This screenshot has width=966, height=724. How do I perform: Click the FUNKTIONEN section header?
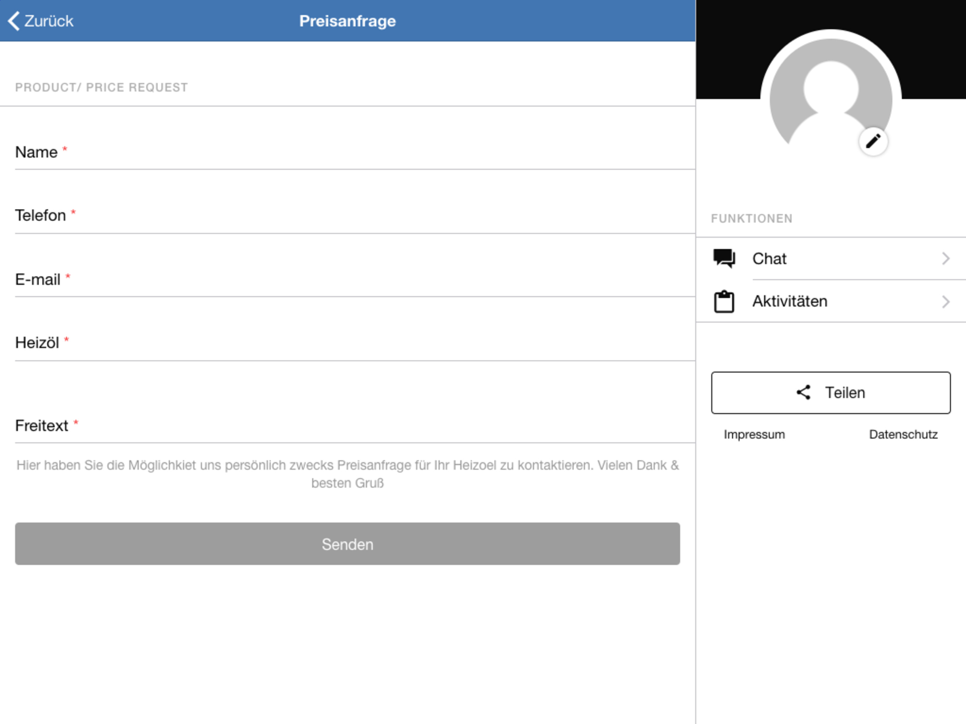point(752,218)
